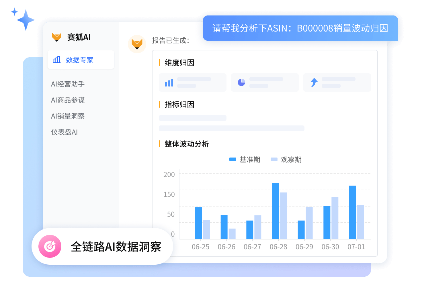Select the 数据专家 sidebar item
422x291 pixels.
[81, 60]
